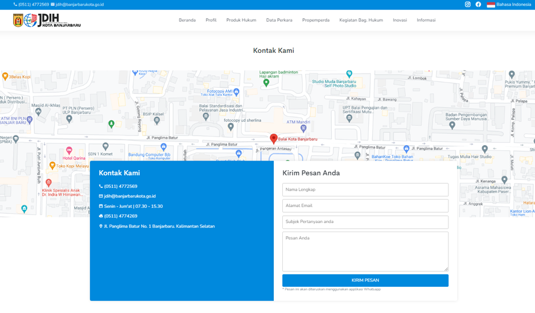
Task: Focus the Nama Lengkap input field
Action: pyautogui.click(x=365, y=190)
